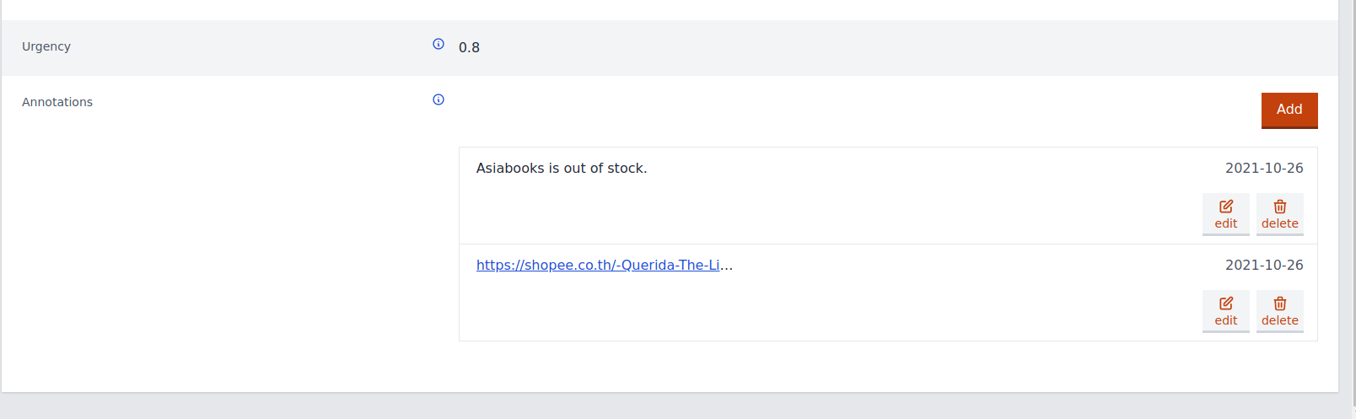Click the pencil icon for Asiabooks annotation
Image resolution: width=1356 pixels, height=419 pixels.
tap(1226, 207)
